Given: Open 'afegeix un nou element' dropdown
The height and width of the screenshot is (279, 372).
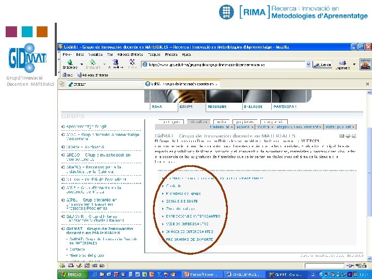Looking at the screenshot, I should pos(299,127).
